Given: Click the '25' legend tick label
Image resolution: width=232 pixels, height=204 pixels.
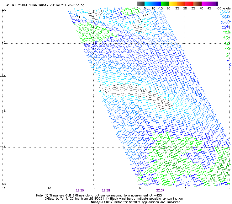Looking at the screenshot, I should pyautogui.click(x=177, y=8).
